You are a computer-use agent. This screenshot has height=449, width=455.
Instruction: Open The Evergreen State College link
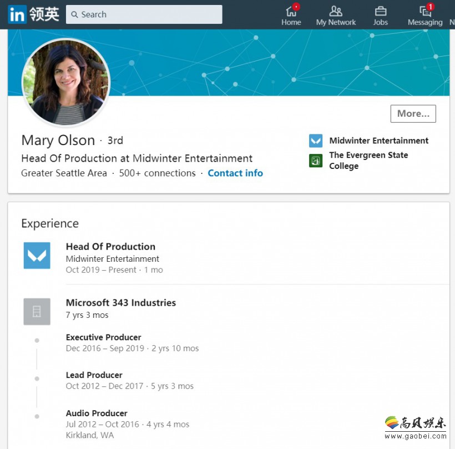coord(368,161)
